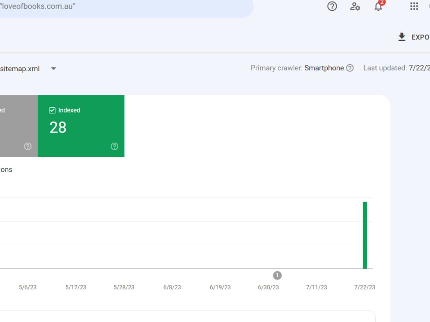Open Users and permissions settings icon
The height and width of the screenshot is (322, 430).
tap(355, 6)
